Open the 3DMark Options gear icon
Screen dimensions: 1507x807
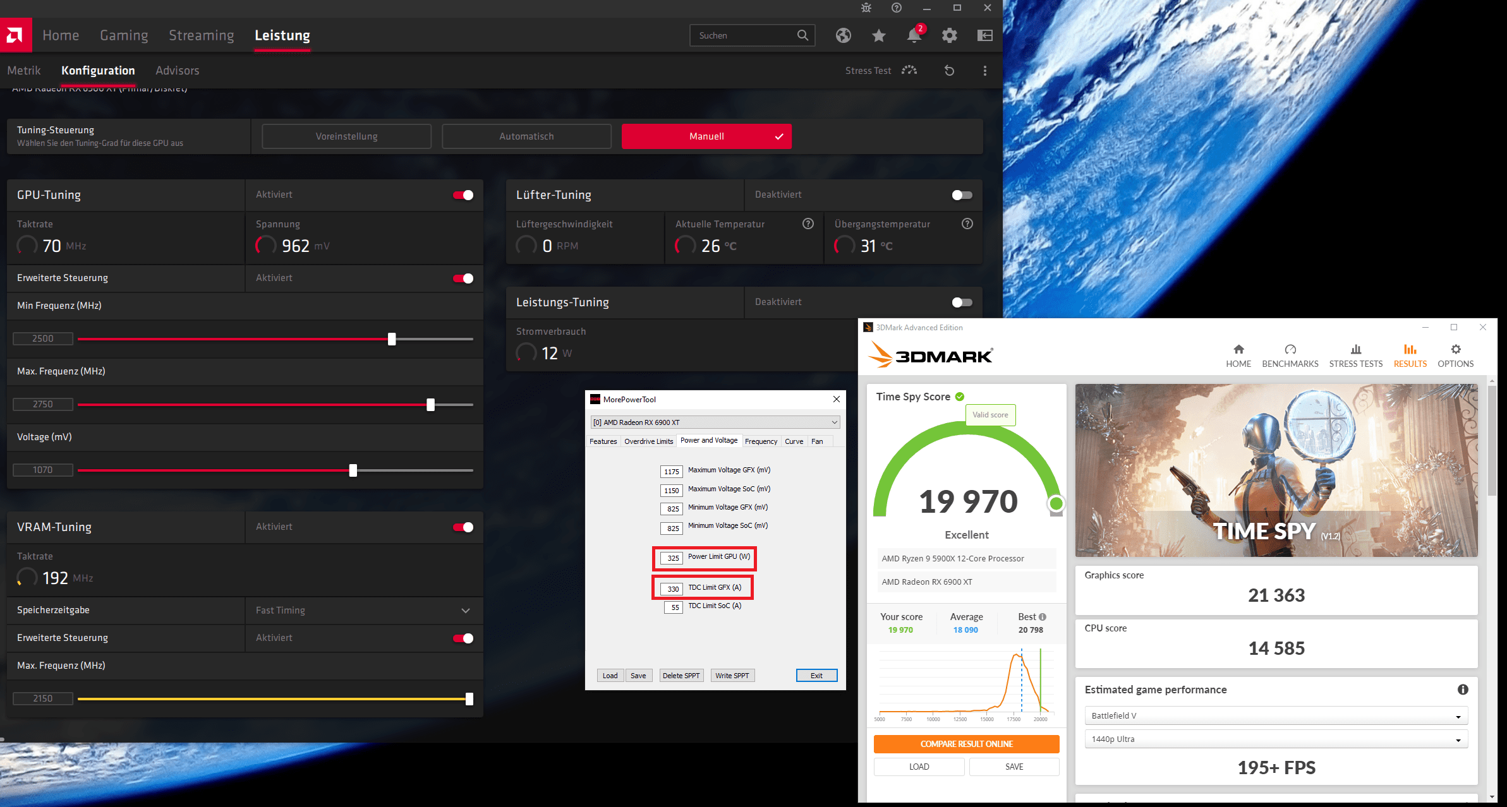1455,350
